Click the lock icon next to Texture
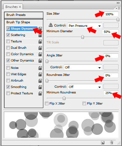 click(x=40, y=41)
